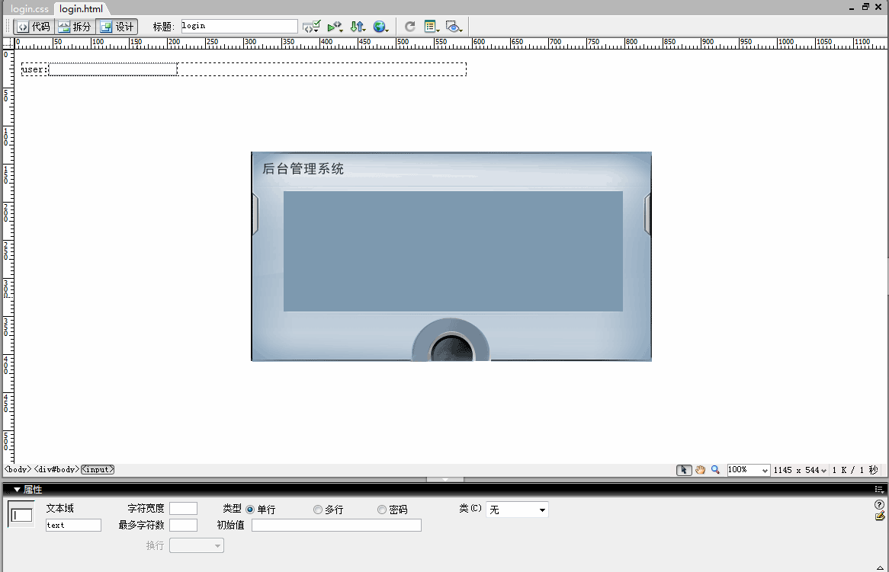Viewport: 889px width, 572px height.
Task: Select the 单行 (single line) radio button
Action: pyautogui.click(x=250, y=509)
